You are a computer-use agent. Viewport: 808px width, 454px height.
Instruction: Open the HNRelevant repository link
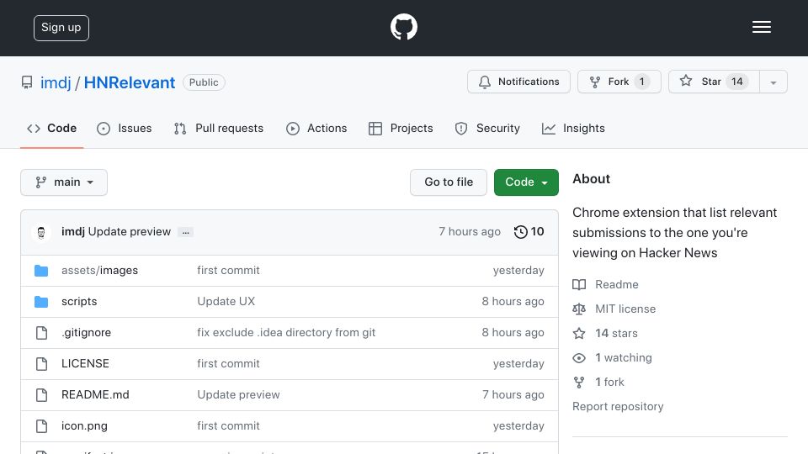pyautogui.click(x=130, y=82)
